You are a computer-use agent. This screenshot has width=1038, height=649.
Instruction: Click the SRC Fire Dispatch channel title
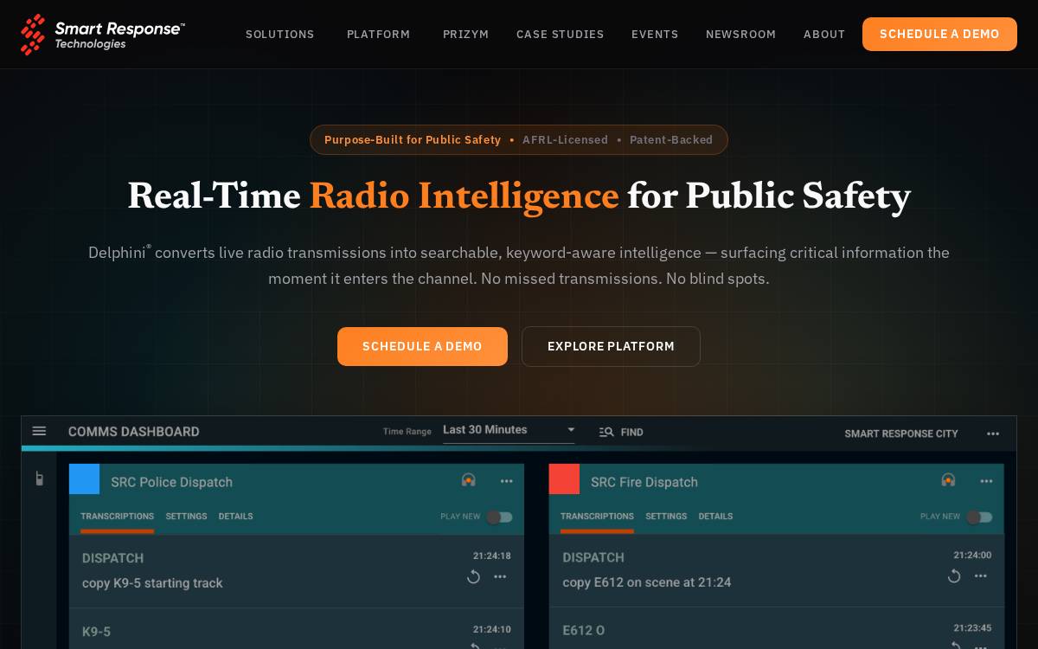click(644, 482)
